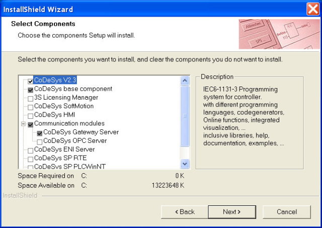Select the Communication modules label

click(69, 124)
